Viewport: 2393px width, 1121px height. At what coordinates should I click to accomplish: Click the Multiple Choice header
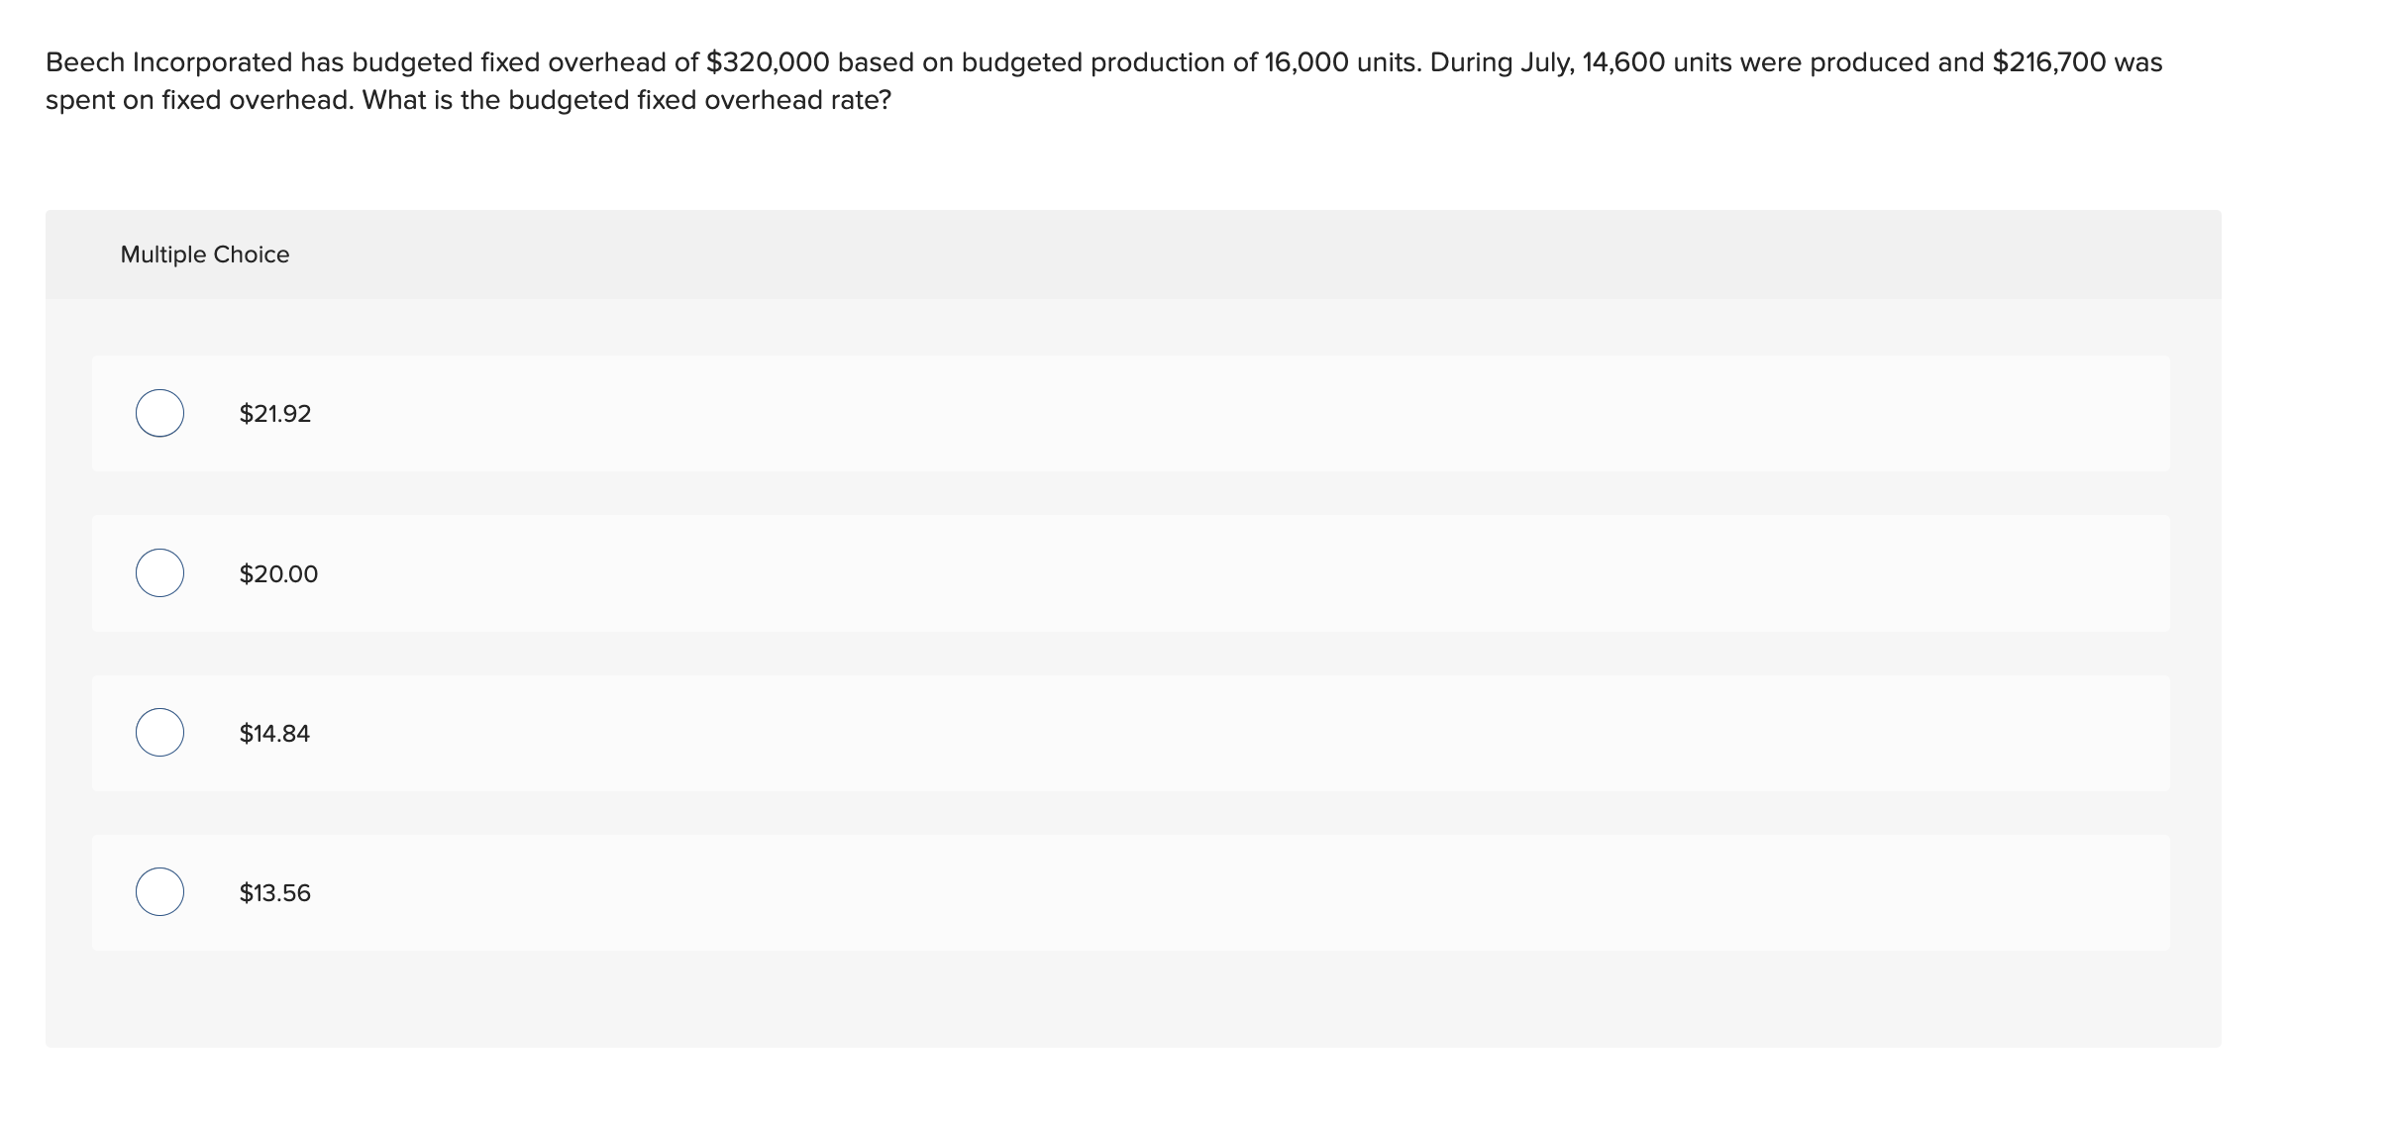[204, 254]
